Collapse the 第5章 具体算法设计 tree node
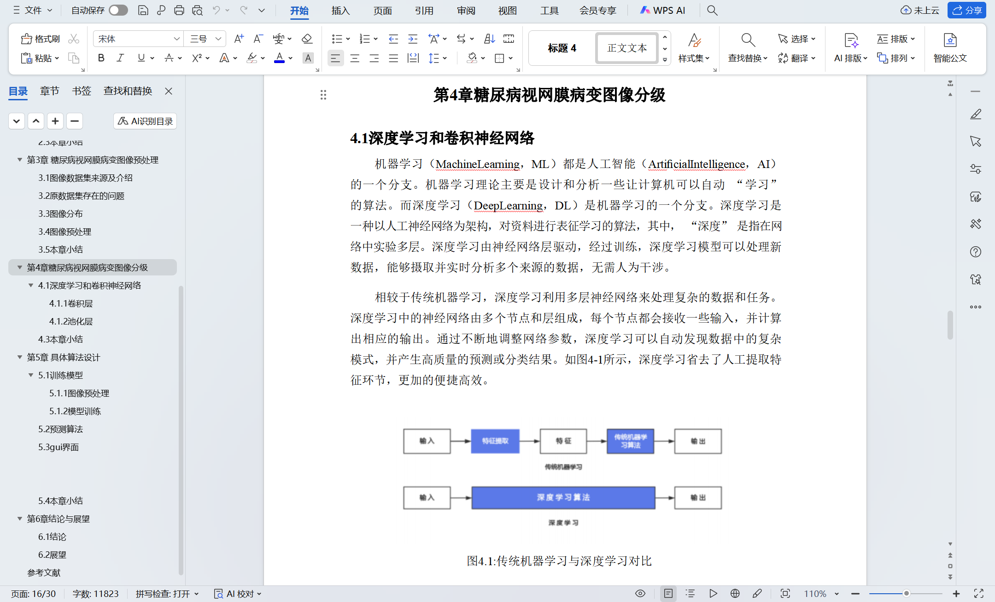 click(20, 357)
